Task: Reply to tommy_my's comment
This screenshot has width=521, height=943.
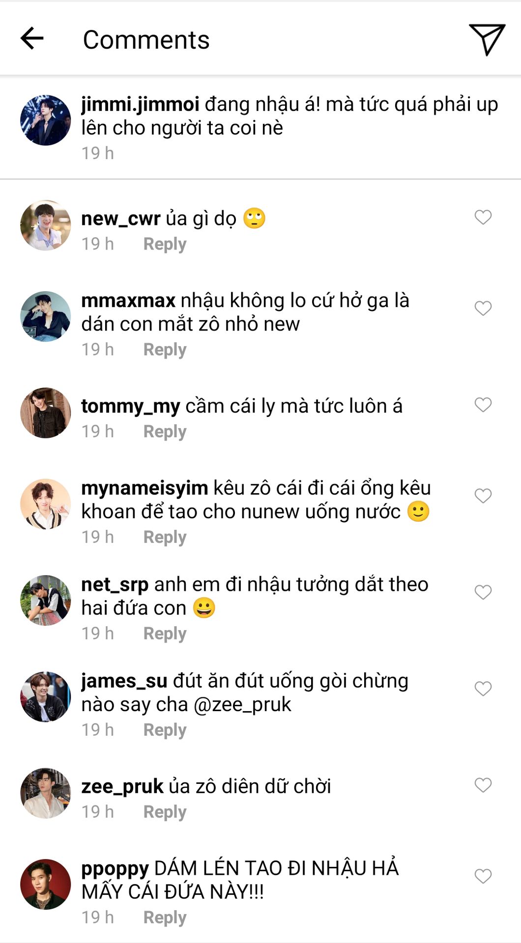Action: [165, 432]
